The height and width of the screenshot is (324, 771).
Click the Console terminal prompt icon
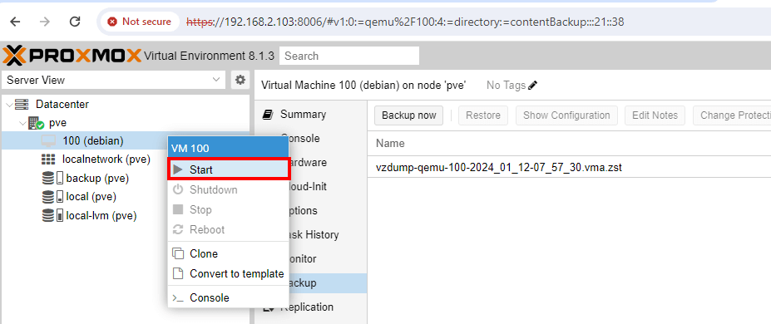click(178, 298)
